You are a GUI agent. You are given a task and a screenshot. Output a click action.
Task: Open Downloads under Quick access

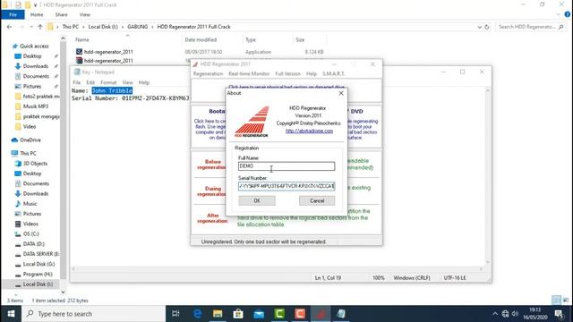click(36, 66)
